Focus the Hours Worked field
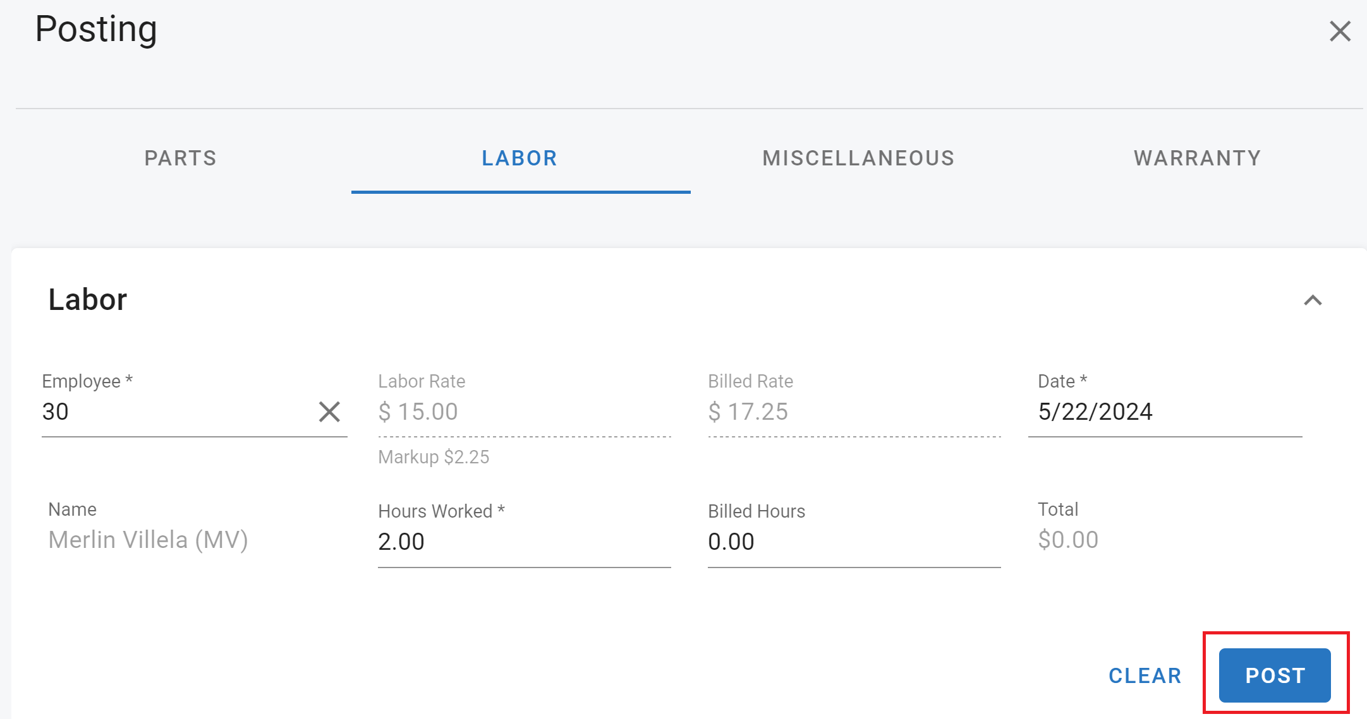1367x719 pixels. click(523, 542)
